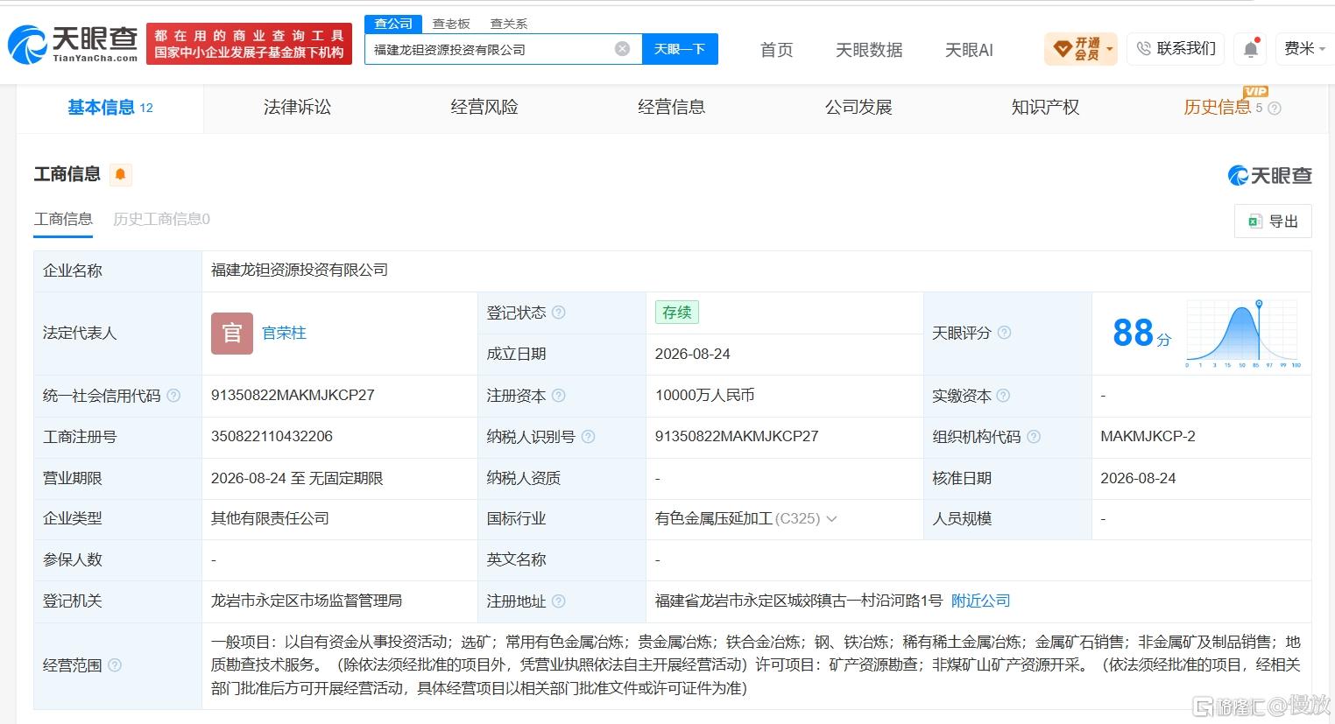Switch to 查关系 search mode
The width and height of the screenshot is (1335, 724).
pos(509,24)
